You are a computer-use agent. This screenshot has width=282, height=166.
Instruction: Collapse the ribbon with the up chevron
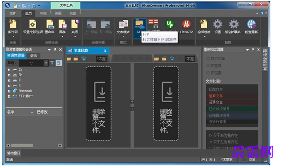(257, 14)
